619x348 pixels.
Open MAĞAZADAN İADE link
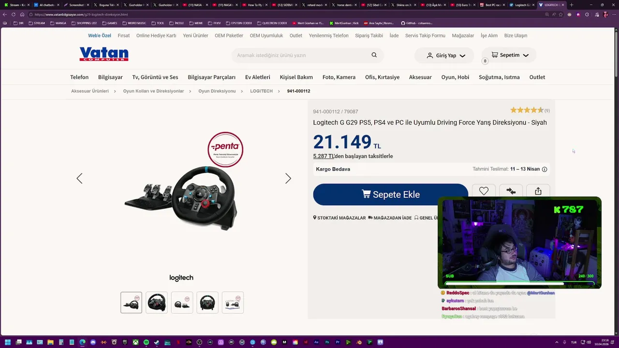(x=390, y=218)
